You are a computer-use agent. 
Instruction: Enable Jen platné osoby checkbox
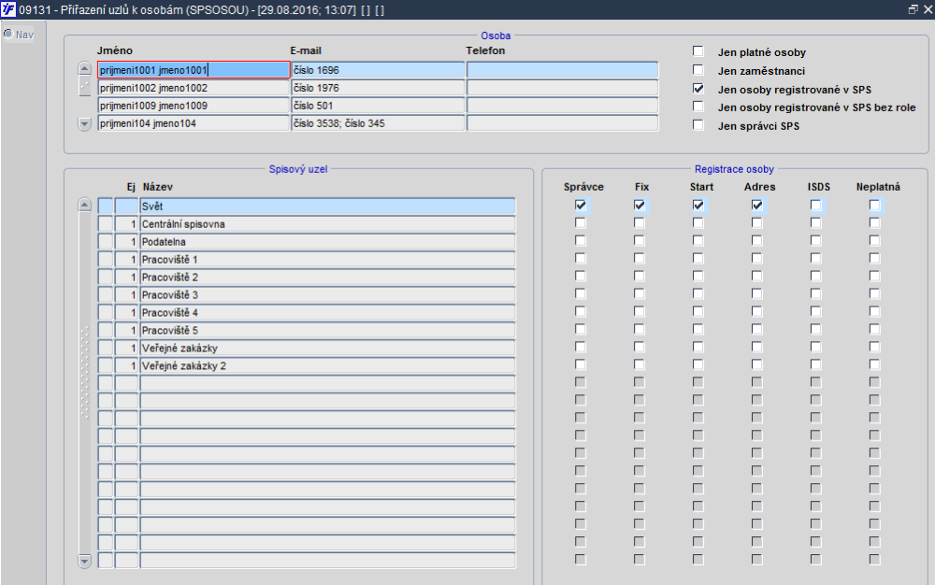click(x=698, y=51)
